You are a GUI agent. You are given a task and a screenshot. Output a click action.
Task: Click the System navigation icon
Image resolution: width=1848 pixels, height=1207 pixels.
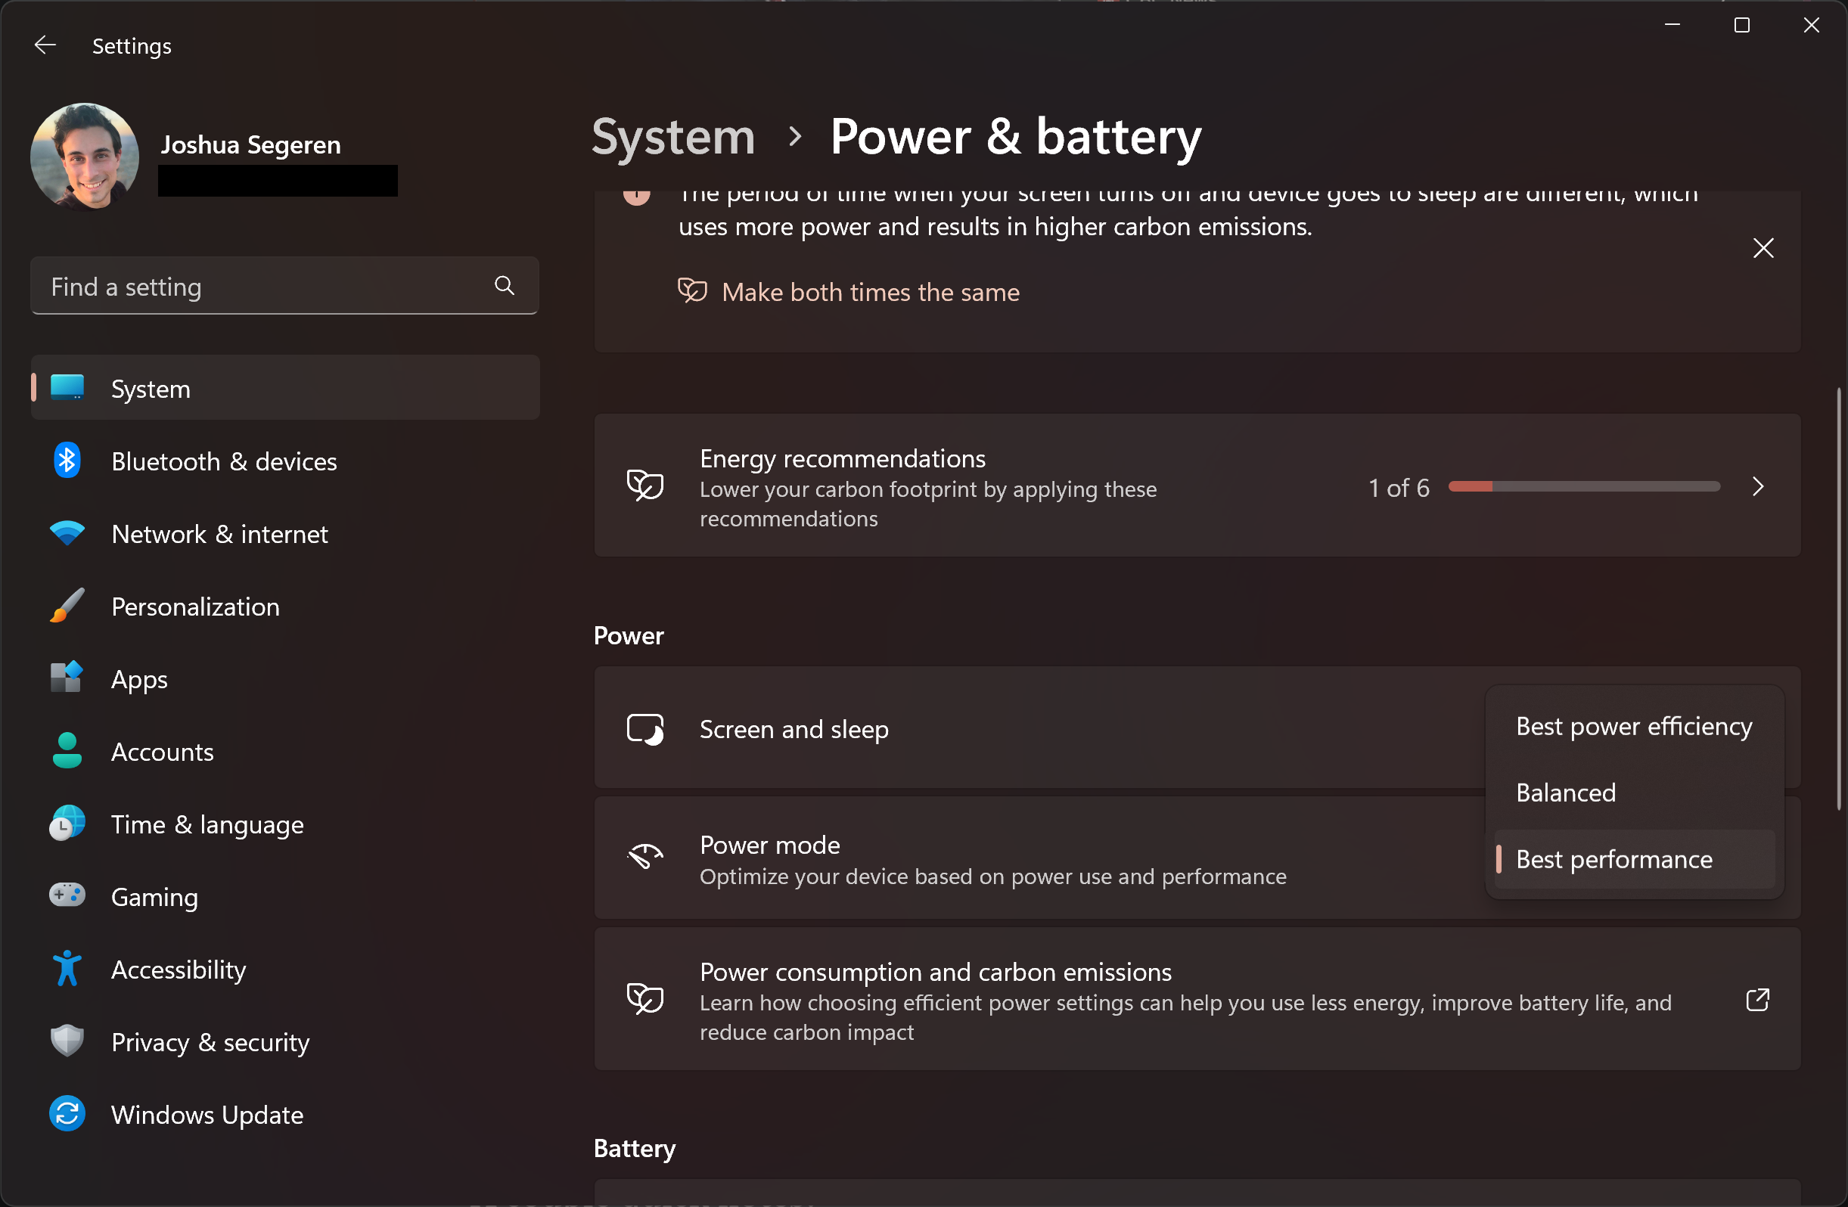click(x=66, y=388)
